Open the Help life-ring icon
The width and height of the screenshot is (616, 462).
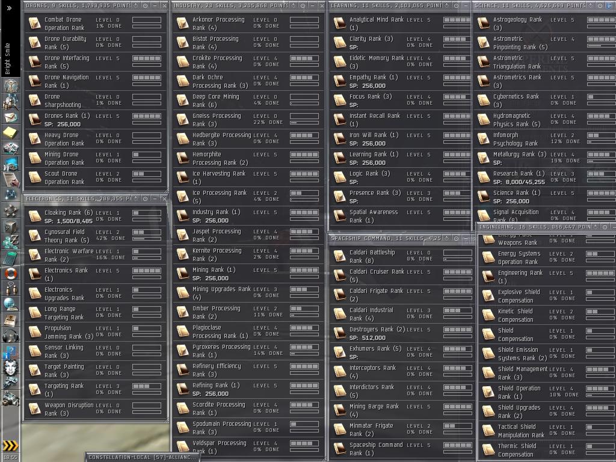click(x=11, y=273)
